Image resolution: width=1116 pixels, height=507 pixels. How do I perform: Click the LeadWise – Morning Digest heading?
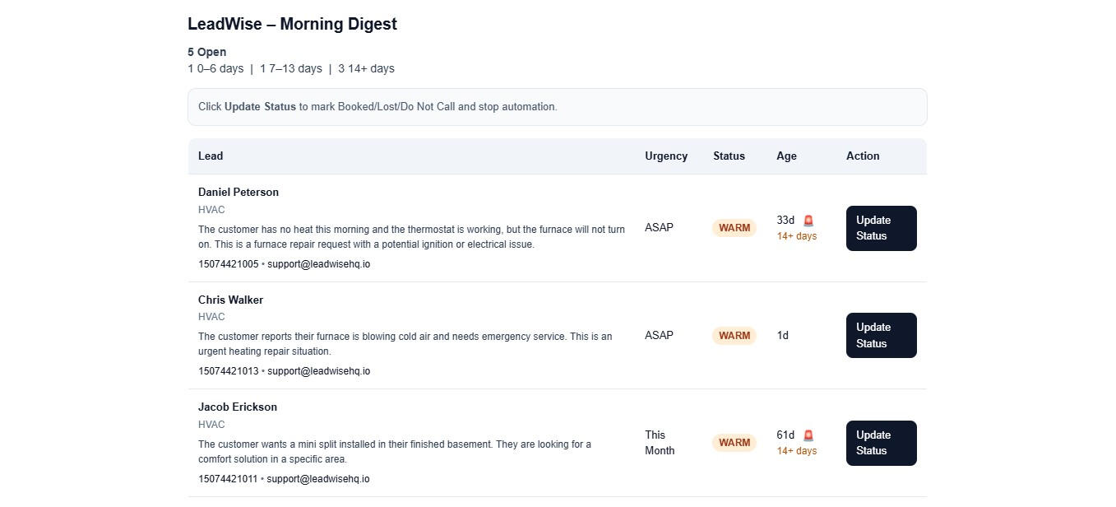(292, 24)
